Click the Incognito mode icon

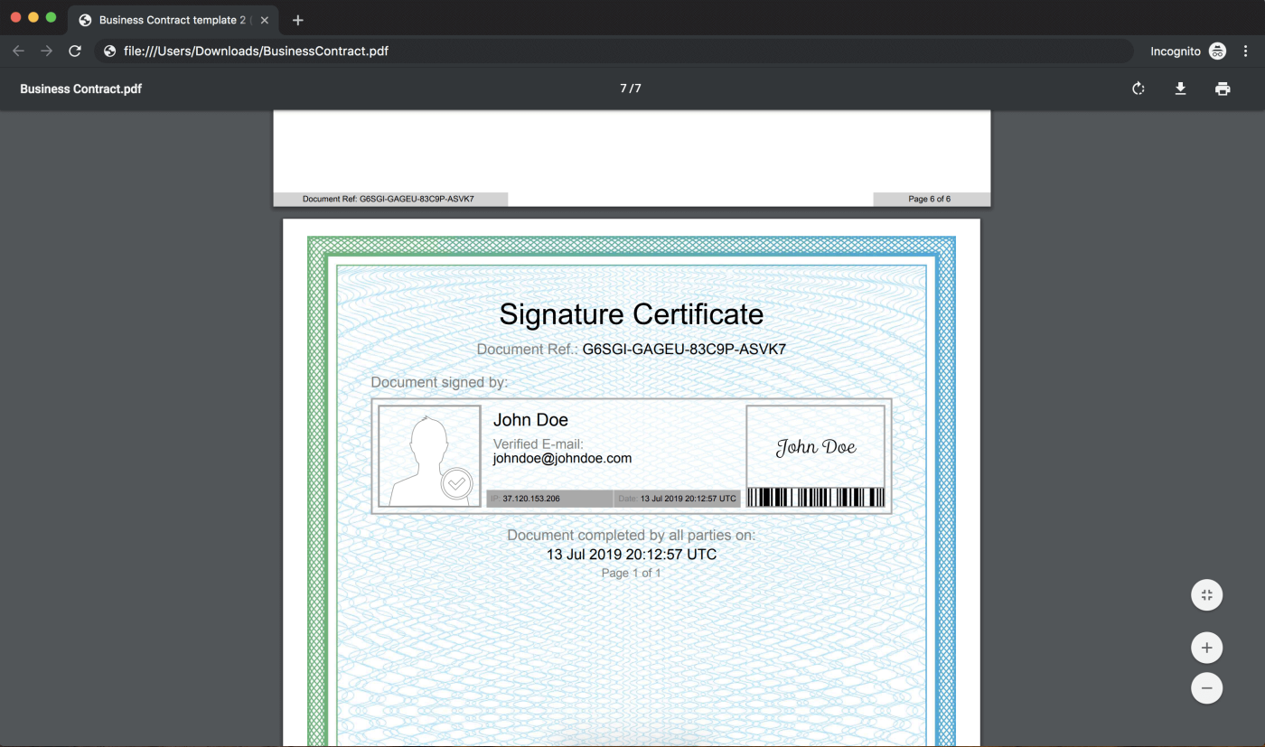1218,51
